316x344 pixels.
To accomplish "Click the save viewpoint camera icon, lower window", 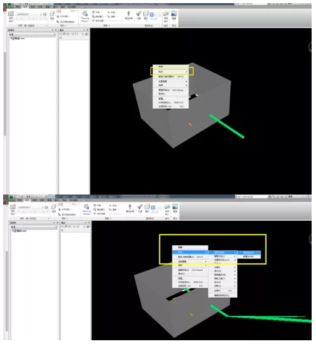I will coord(13,207).
